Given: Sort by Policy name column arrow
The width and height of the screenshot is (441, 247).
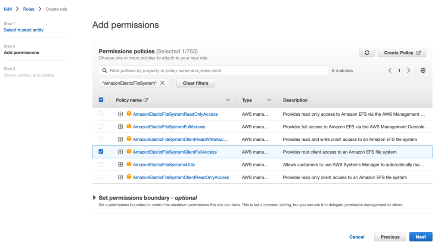Looking at the screenshot, I should [228, 100].
